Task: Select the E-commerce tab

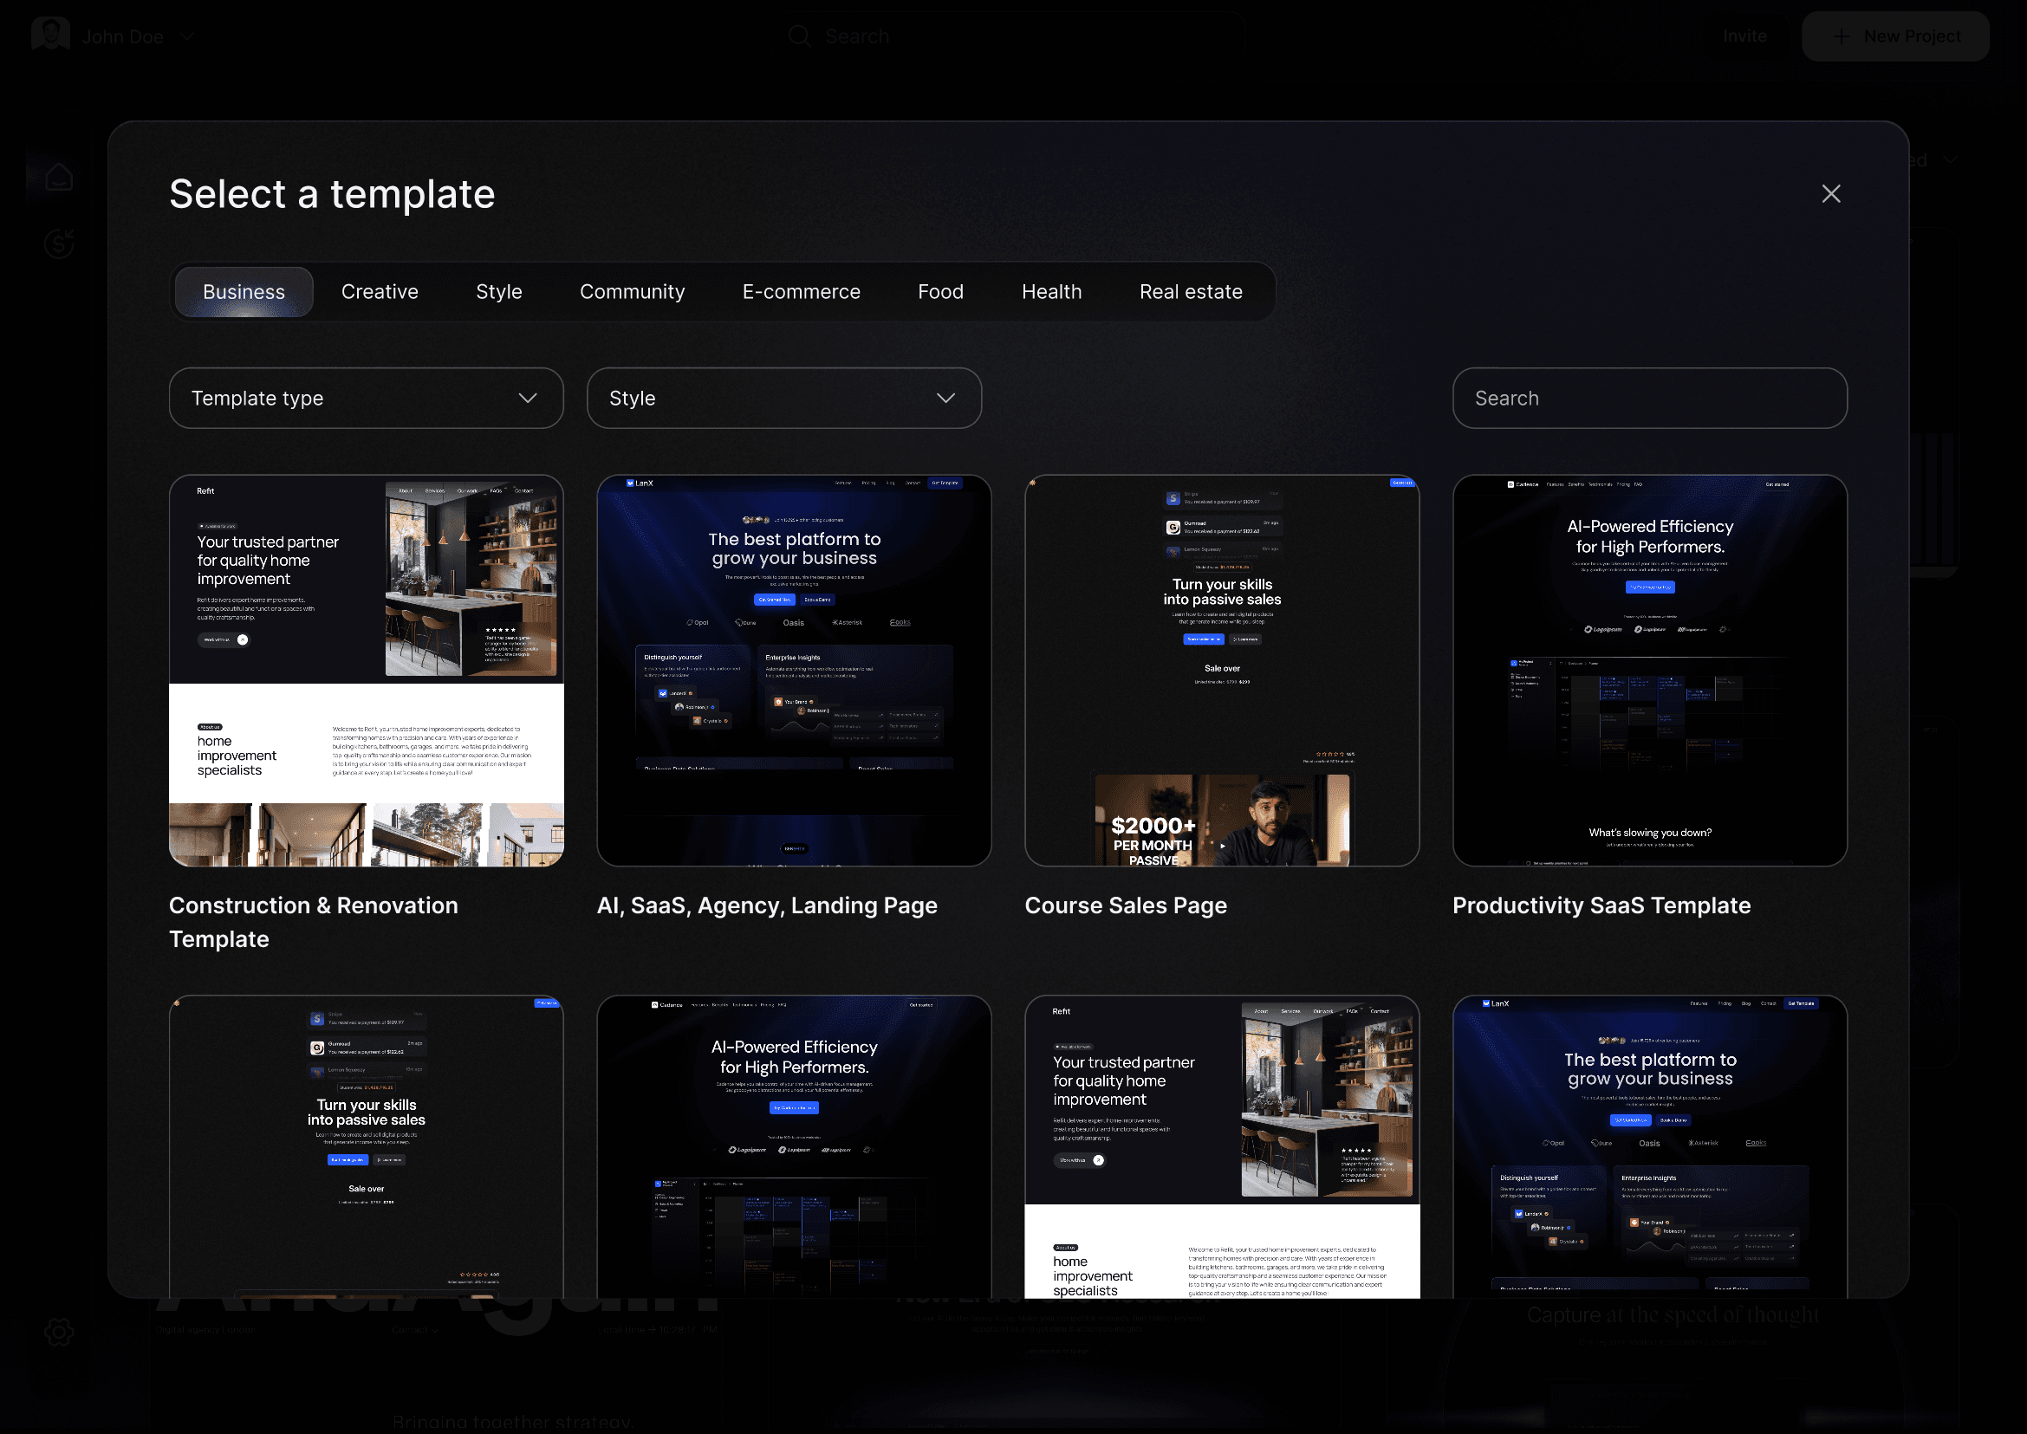Action: (x=801, y=291)
